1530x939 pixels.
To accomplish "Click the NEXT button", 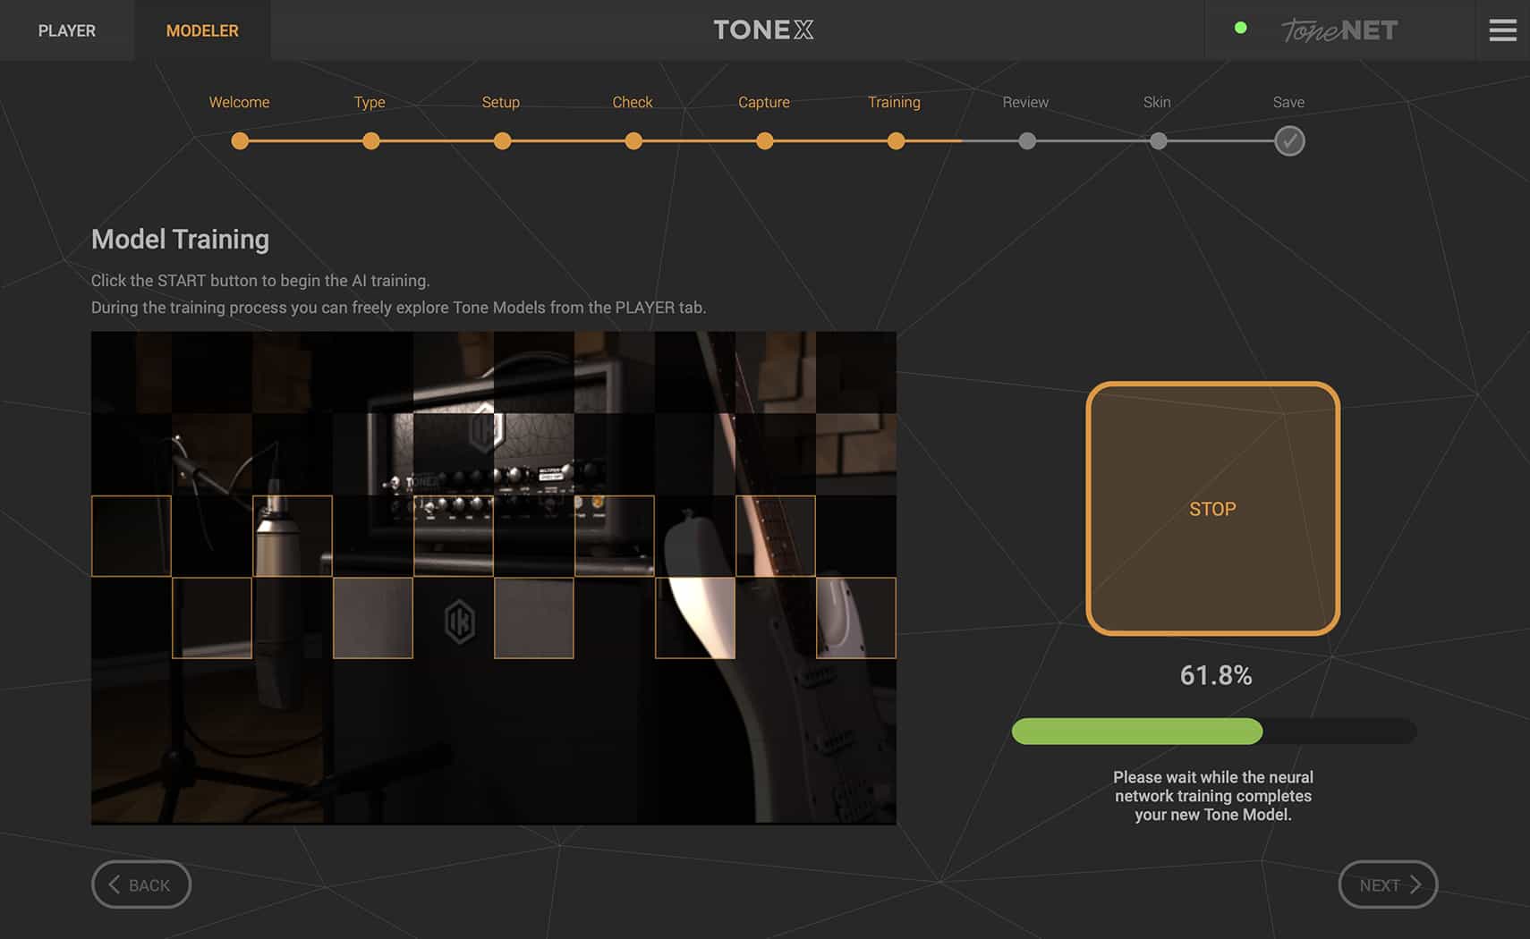I will (1388, 884).
